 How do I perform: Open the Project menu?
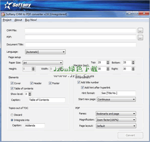tap(7, 20)
